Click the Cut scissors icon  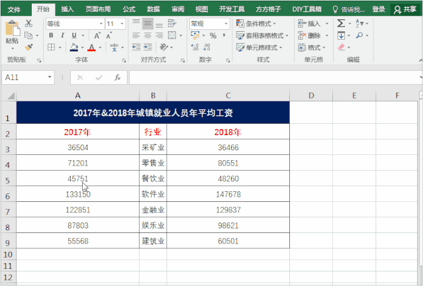[x=28, y=23]
